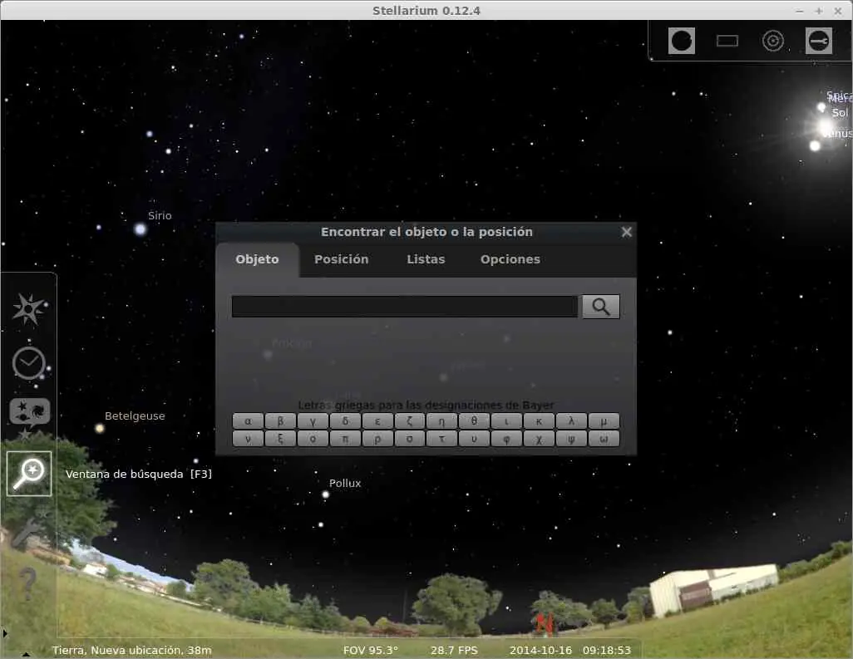Insert Greek letter upsilon υ

coord(475,439)
